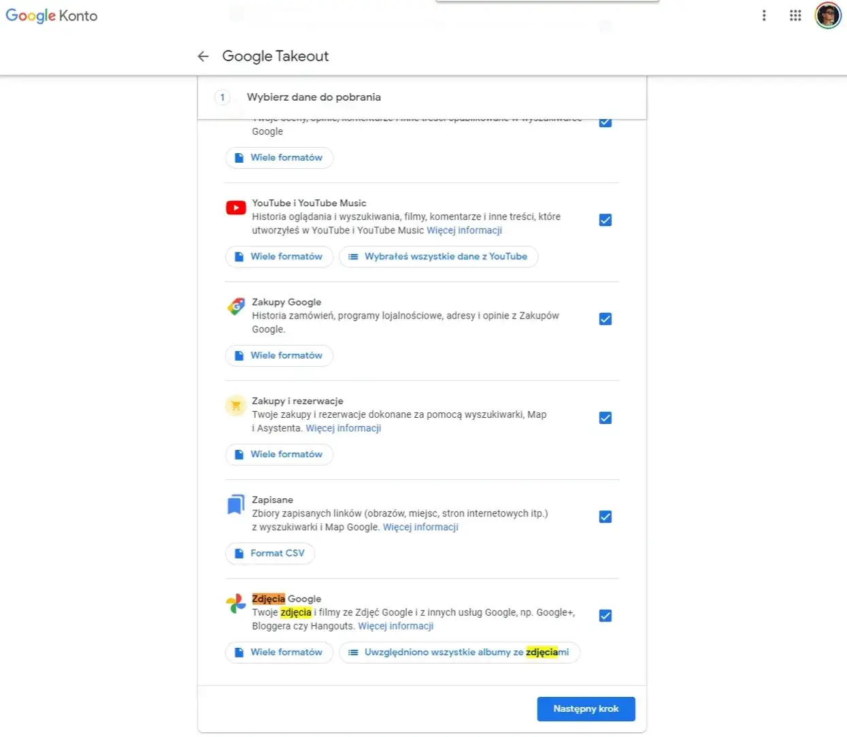Click the Google Konto logo
Viewport: 847px width, 737px height.
(51, 15)
